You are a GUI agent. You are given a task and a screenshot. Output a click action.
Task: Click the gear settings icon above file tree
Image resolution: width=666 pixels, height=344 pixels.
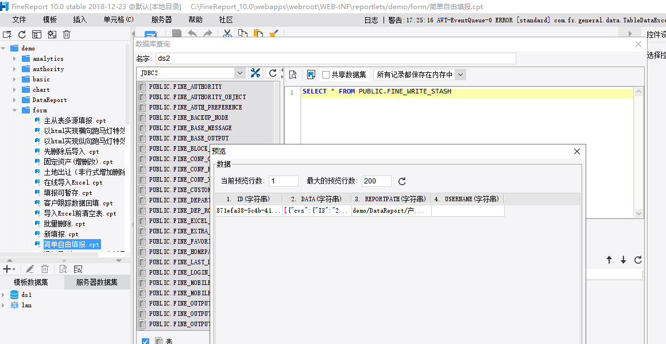52,35
